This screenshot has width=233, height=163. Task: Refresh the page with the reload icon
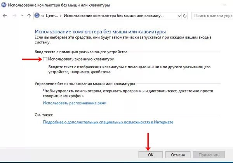[185, 16]
